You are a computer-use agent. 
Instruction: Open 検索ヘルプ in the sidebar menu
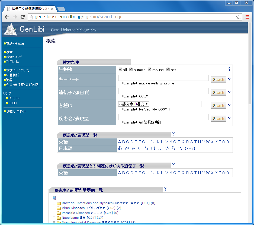14,57
